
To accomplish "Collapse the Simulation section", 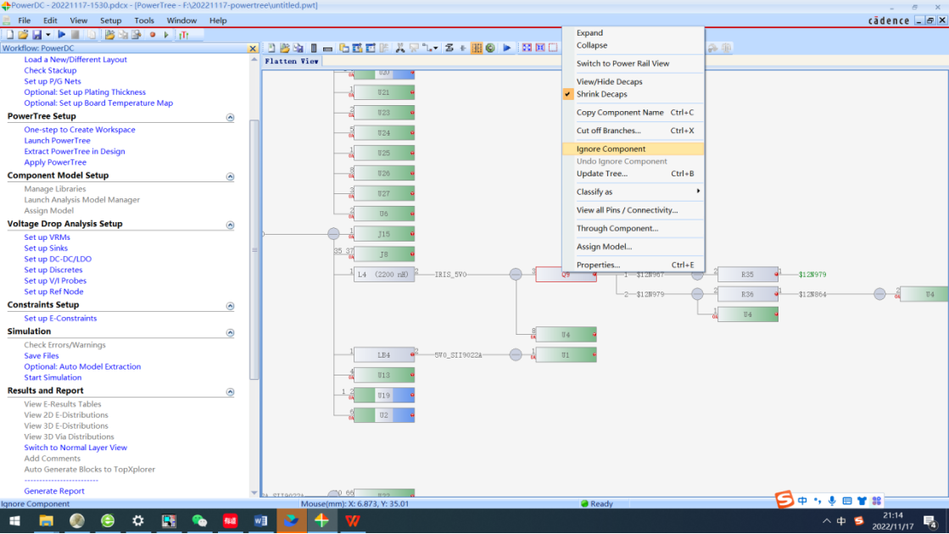I will (x=230, y=332).
